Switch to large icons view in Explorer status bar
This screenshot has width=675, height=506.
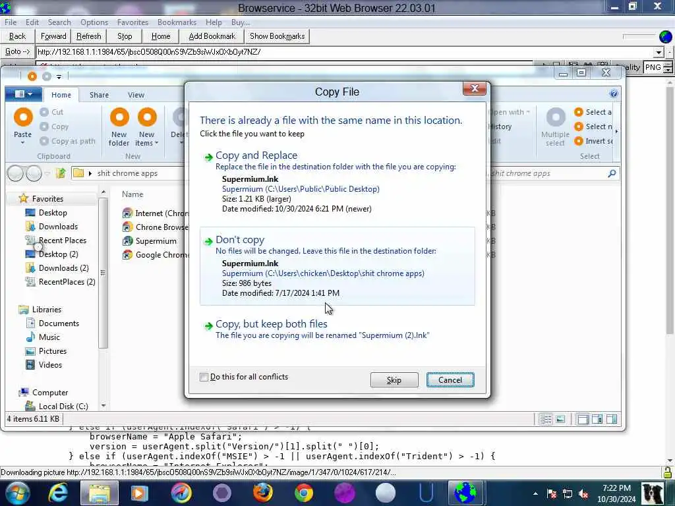[560, 419]
